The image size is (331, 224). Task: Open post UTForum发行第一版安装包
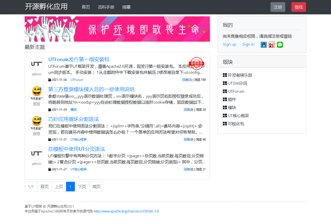(x=79, y=59)
